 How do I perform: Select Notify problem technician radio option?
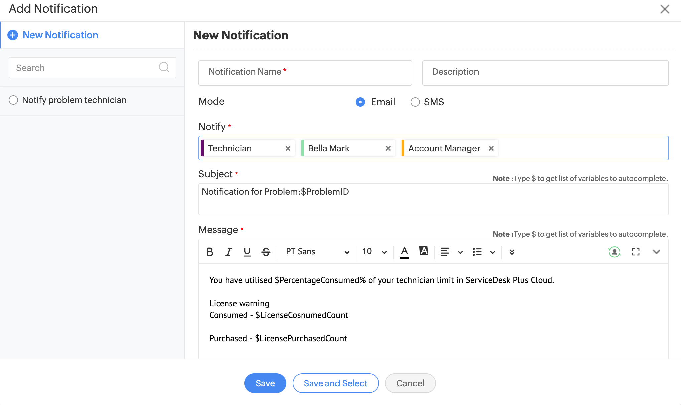point(13,100)
